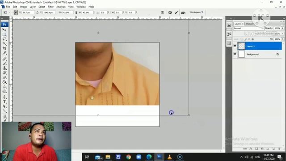The width and height of the screenshot is (286, 161).
Task: Toggle lock transparent pixels
Action: (242, 39)
